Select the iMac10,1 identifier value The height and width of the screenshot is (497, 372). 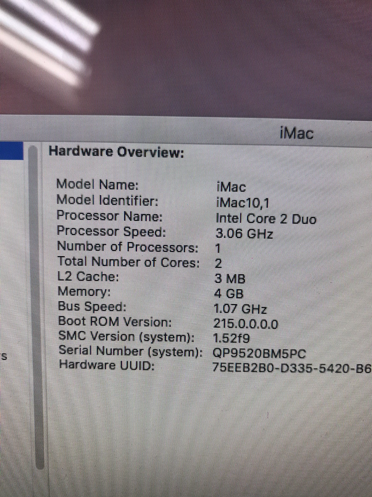tap(243, 203)
